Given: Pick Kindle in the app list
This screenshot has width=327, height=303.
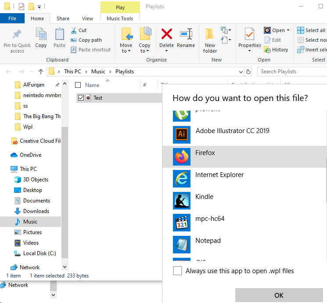Looking at the screenshot, I should [x=244, y=201].
